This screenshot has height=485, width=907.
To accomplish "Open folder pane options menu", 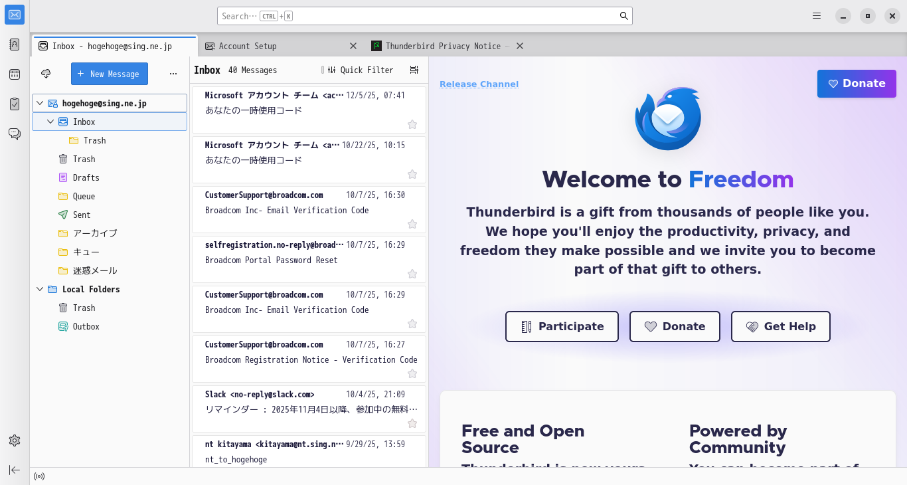I will pyautogui.click(x=173, y=74).
